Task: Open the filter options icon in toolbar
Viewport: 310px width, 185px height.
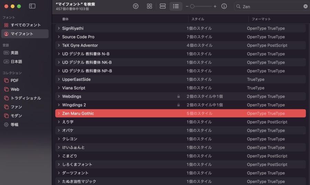Action: 136,6
